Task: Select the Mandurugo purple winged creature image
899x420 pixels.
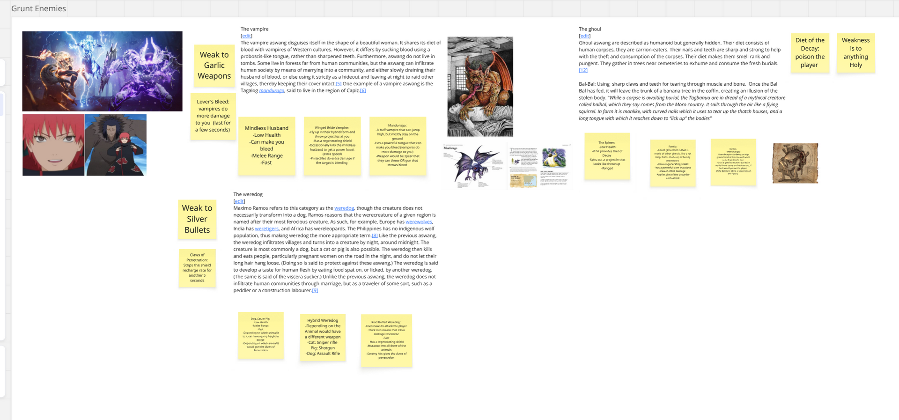Action: [473, 166]
